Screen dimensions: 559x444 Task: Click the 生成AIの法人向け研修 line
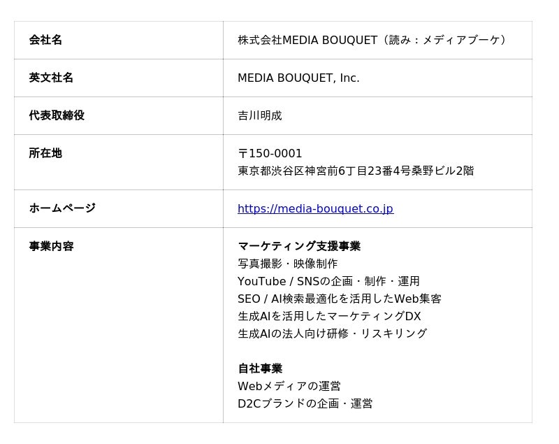[x=333, y=334]
